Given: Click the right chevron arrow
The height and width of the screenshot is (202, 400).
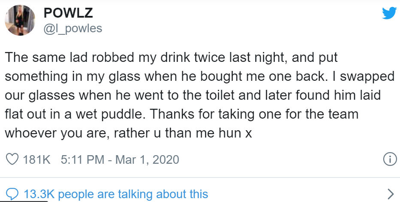Looking at the screenshot, I should 390,194.
